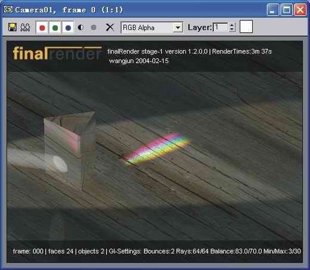Minimize the render window

[273, 10]
